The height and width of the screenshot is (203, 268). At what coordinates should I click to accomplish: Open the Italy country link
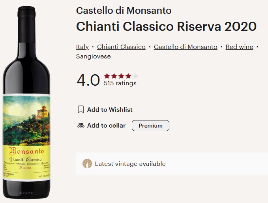click(82, 47)
